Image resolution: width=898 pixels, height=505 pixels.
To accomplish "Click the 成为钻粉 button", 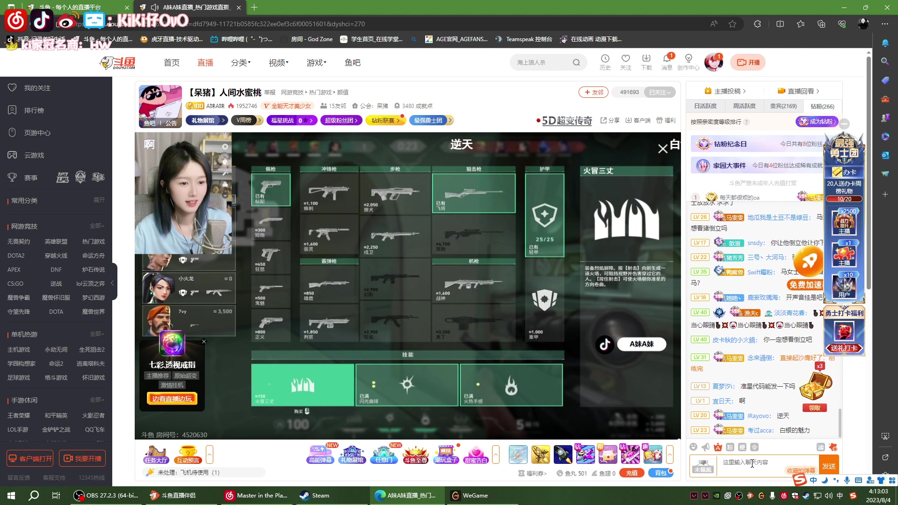I will tap(817, 121).
